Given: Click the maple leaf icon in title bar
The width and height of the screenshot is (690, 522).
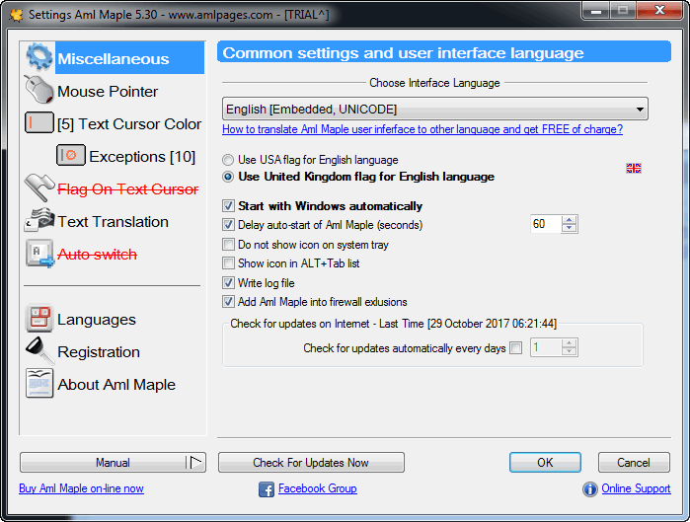Looking at the screenshot, I should coord(16,15).
